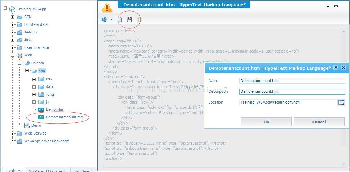
Task: Click the Location field text
Action: (270, 102)
